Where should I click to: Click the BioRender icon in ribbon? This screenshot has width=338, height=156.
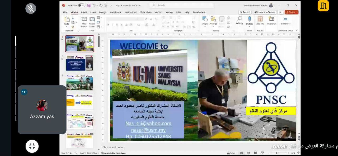pyautogui.click(x=285, y=19)
